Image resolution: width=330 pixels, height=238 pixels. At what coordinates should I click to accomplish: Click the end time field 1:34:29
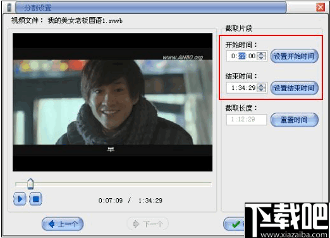point(241,88)
